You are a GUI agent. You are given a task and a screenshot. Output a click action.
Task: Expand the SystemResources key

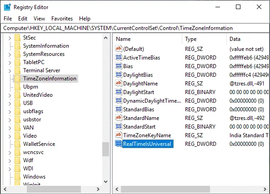[x=10, y=55]
